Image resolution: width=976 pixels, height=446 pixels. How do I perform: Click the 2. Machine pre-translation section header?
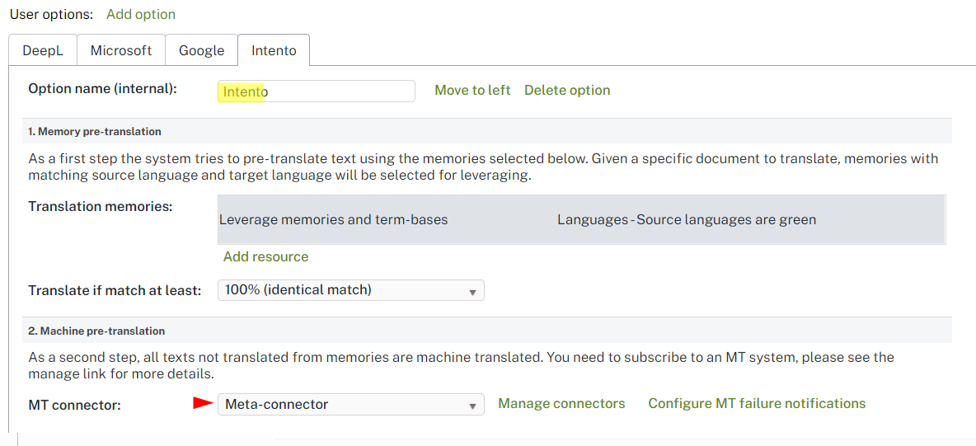pos(96,331)
